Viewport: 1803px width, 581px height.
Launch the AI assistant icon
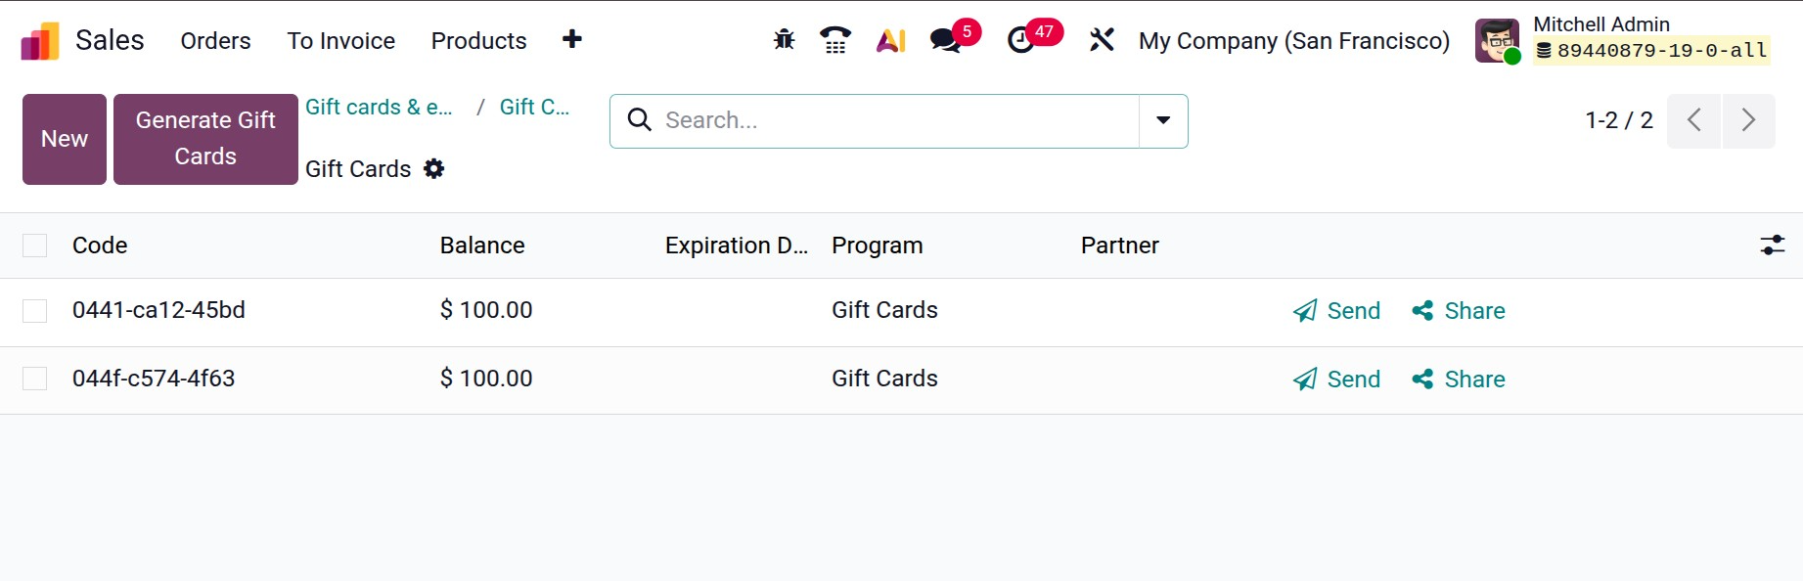point(890,40)
